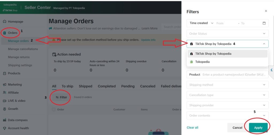Screen dimensions: 274x135
Task: Open the Shipping method dropdown
Action: [227, 85]
